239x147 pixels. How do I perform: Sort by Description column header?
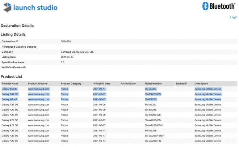201,83
